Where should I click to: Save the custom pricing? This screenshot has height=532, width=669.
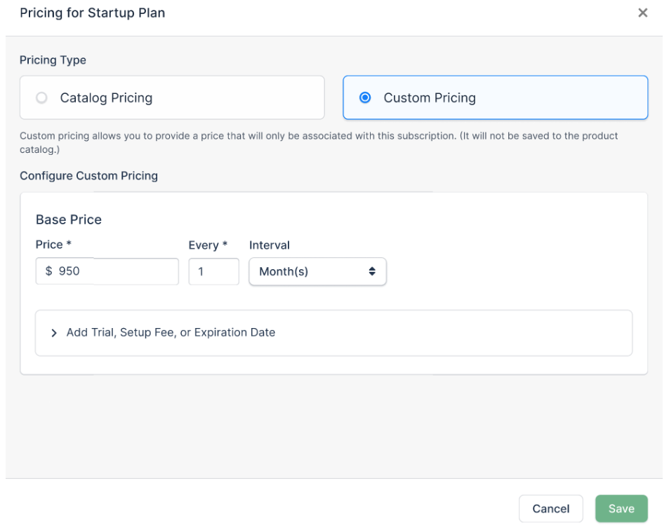point(621,509)
